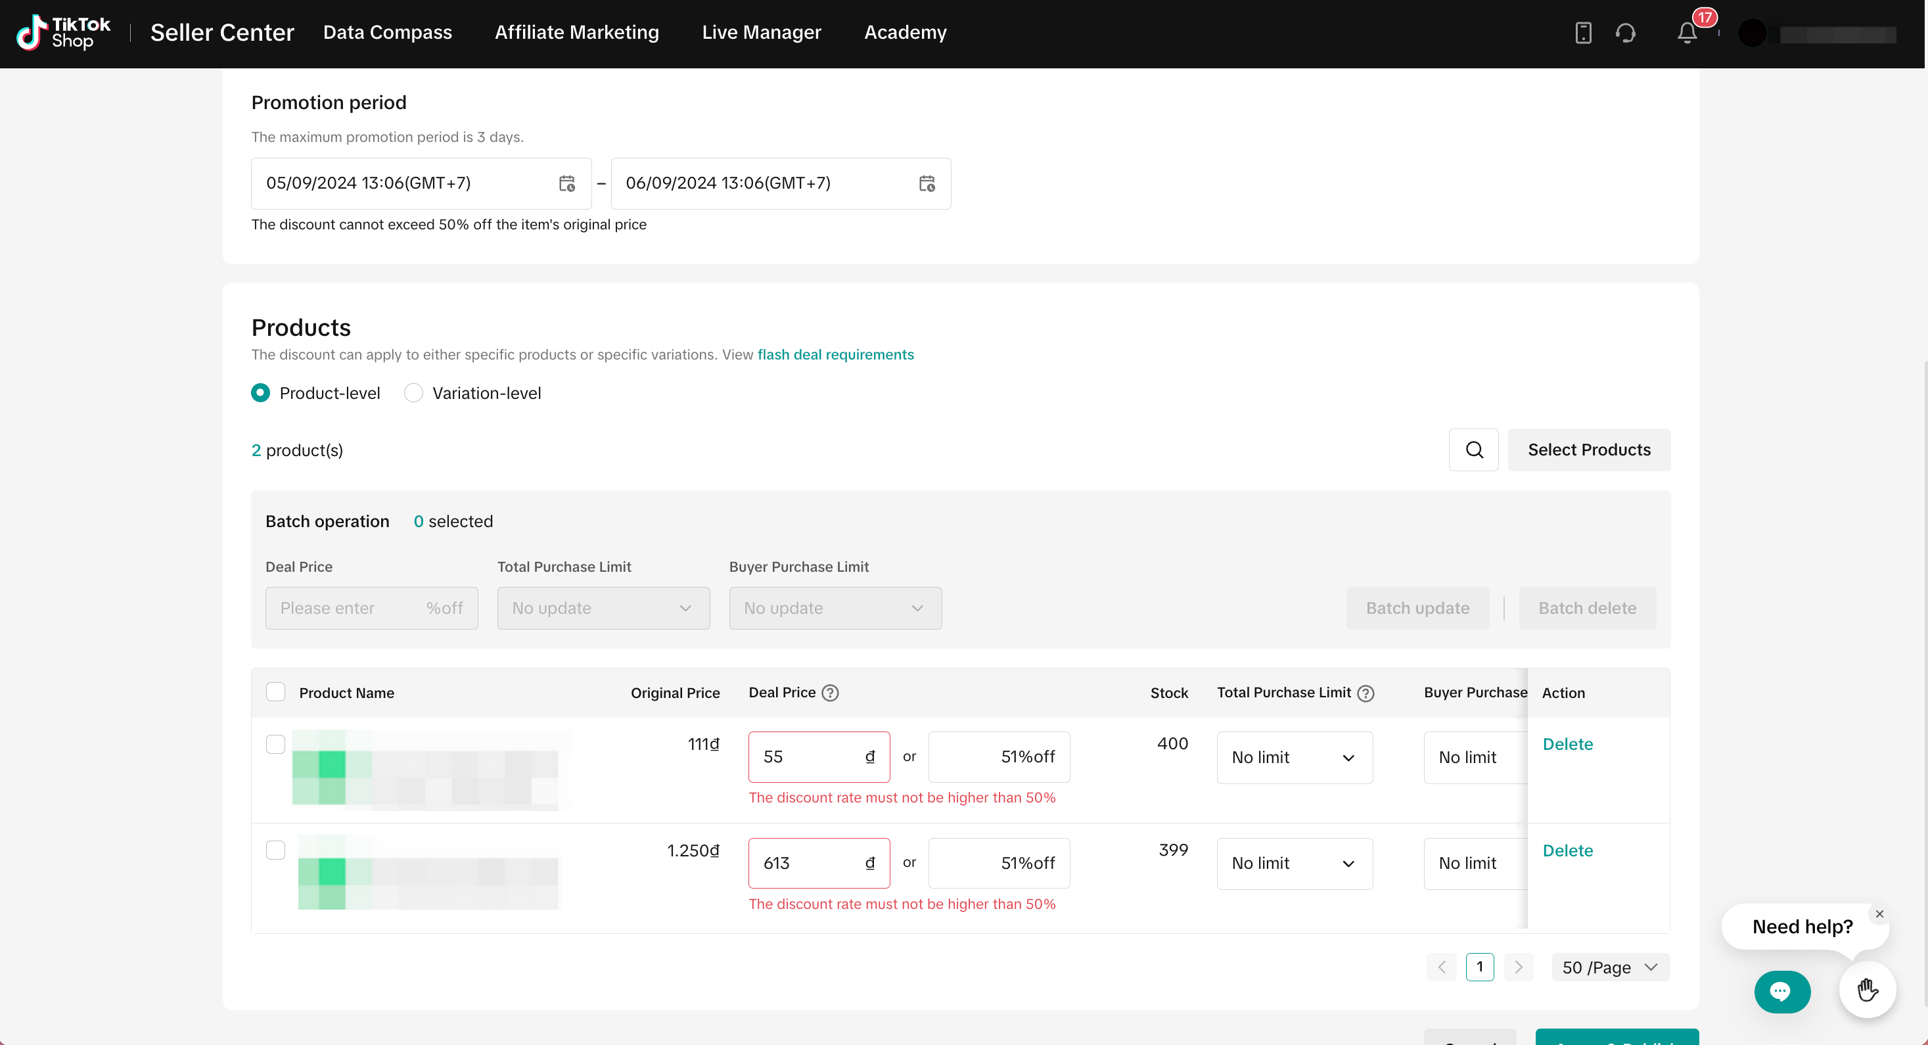The image size is (1928, 1045).
Task: Select the Variation-level radio option
Action: 414,393
